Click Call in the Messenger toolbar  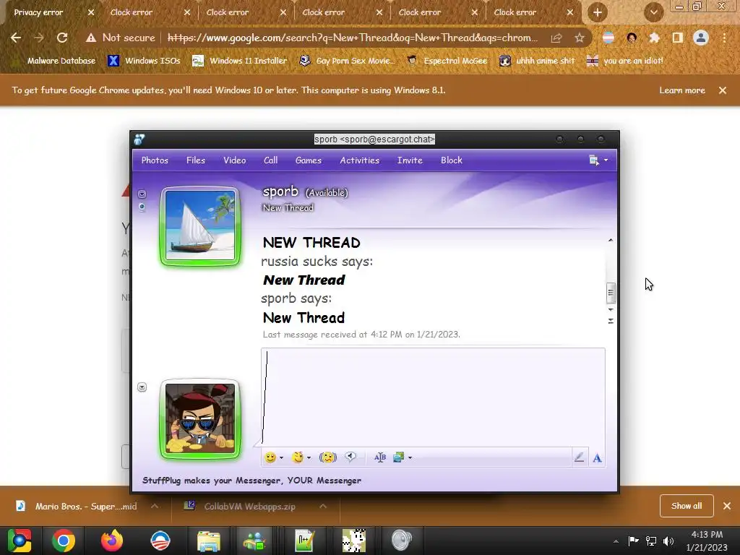pyautogui.click(x=270, y=160)
